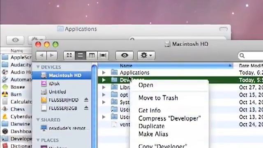Screen dimensions: 263x148
Task: Choose Make Alias
Action: click(x=153, y=134)
